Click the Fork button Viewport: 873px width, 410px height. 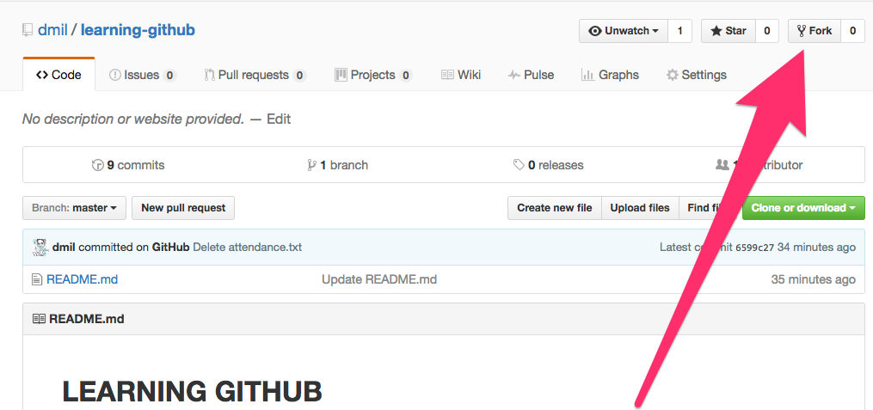[814, 31]
